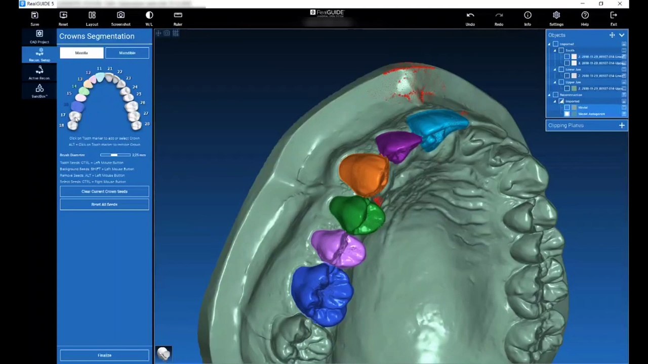
Task: Click the Brush Diameter slider
Action: 115,155
